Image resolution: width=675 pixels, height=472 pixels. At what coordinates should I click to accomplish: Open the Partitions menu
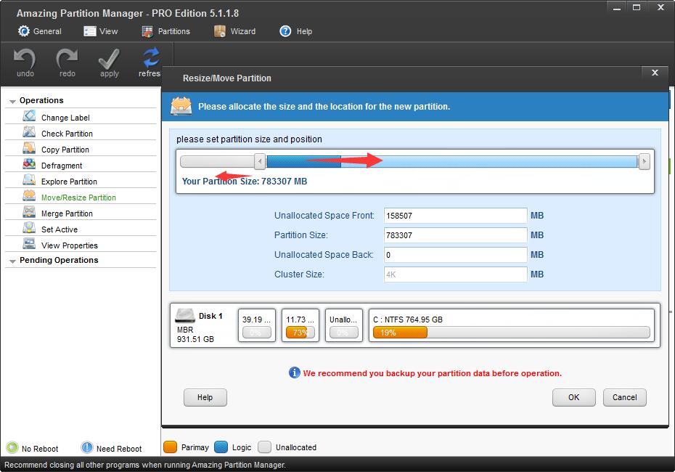coord(165,31)
